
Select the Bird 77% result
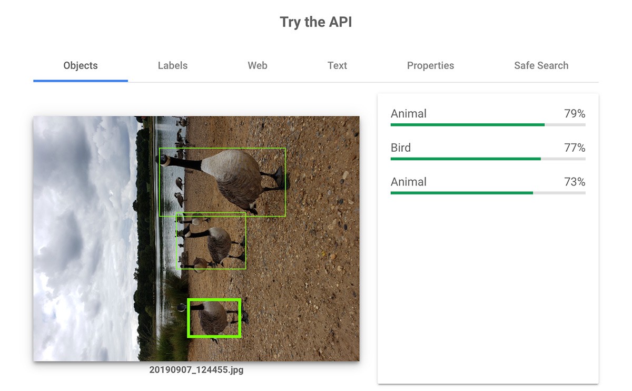(x=488, y=151)
